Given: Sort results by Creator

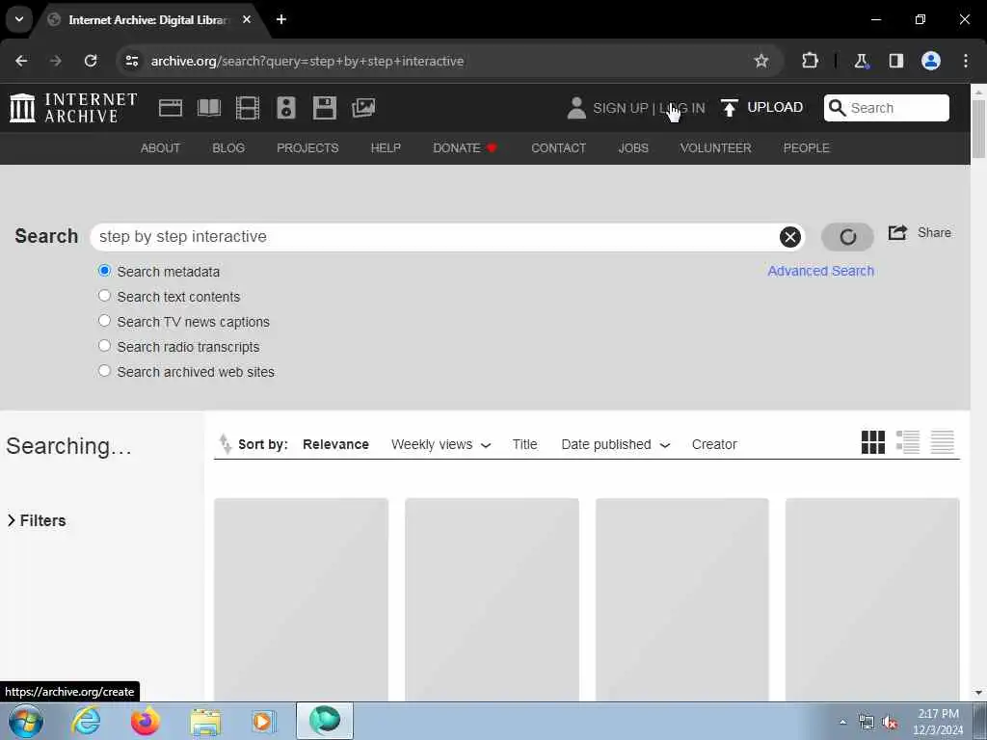Looking at the screenshot, I should 714,444.
